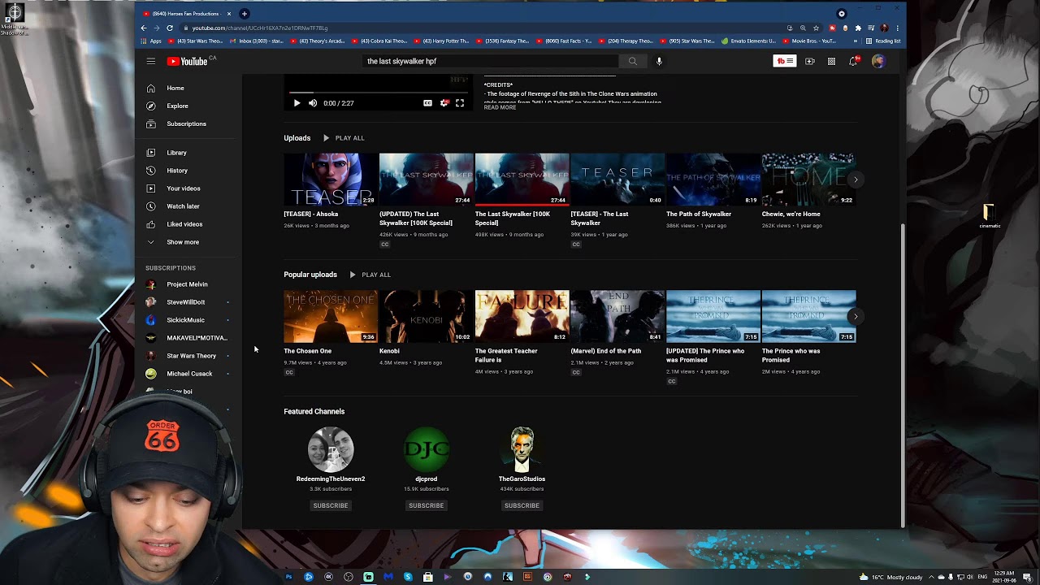Open the create video camera icon

coord(809,61)
